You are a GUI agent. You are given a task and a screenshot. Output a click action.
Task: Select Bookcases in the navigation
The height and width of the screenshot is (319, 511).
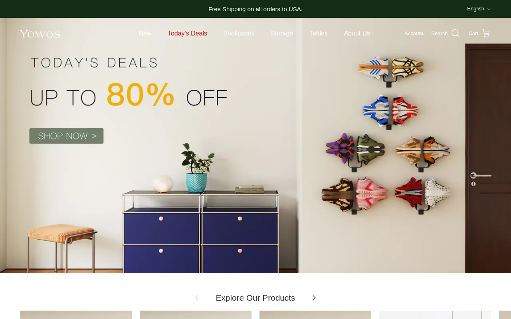(x=239, y=33)
